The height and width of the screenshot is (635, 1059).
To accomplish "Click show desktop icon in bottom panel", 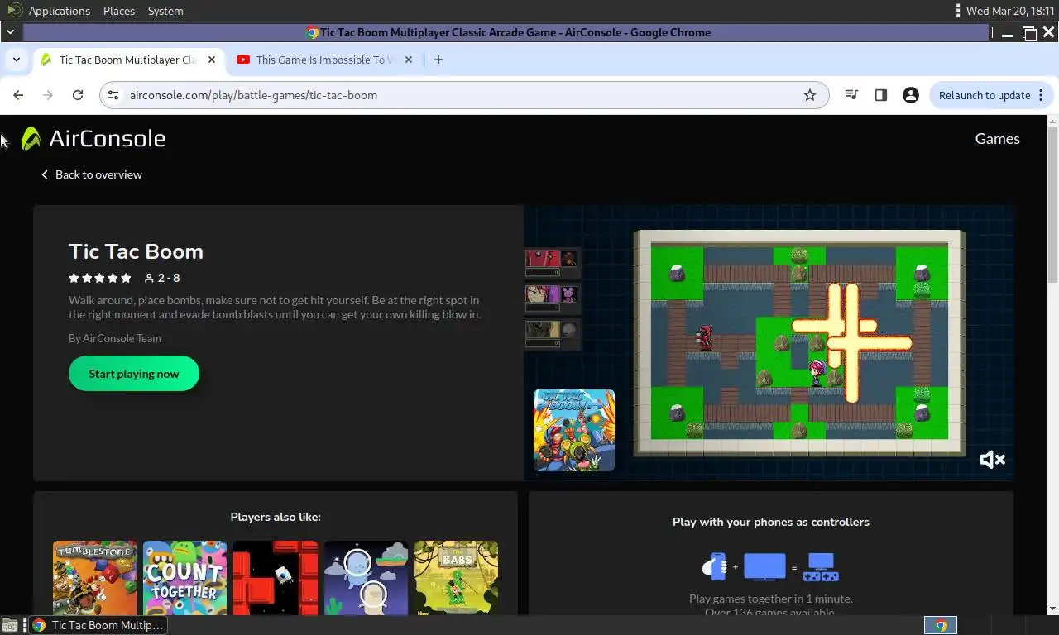I will pos(9,625).
